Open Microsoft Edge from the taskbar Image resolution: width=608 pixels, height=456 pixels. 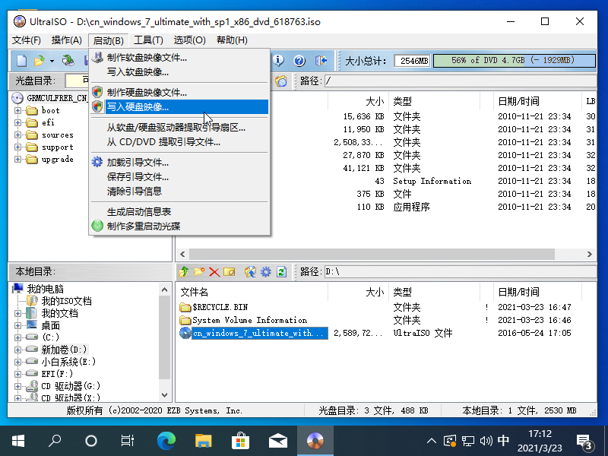point(166,440)
